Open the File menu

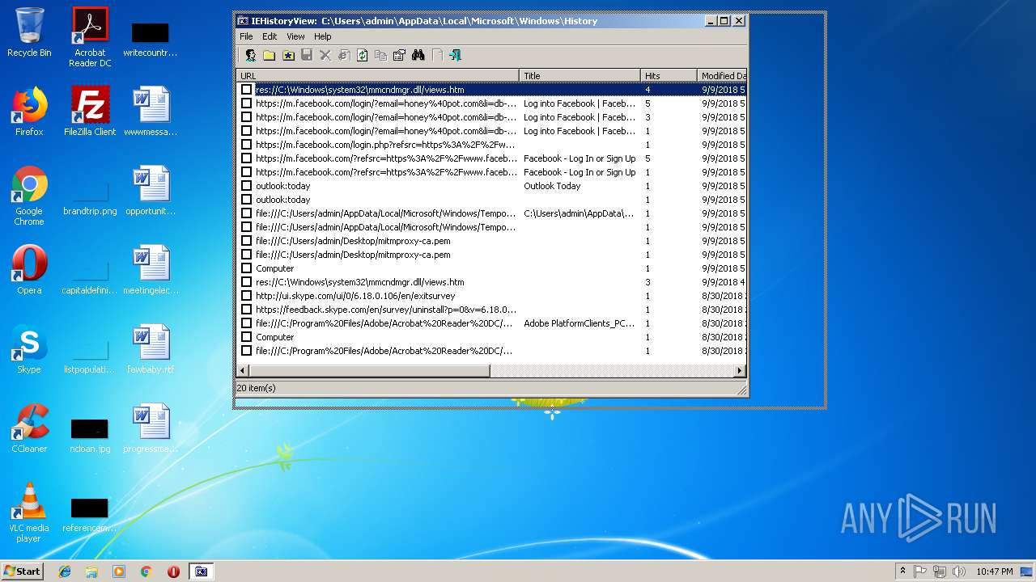246,36
